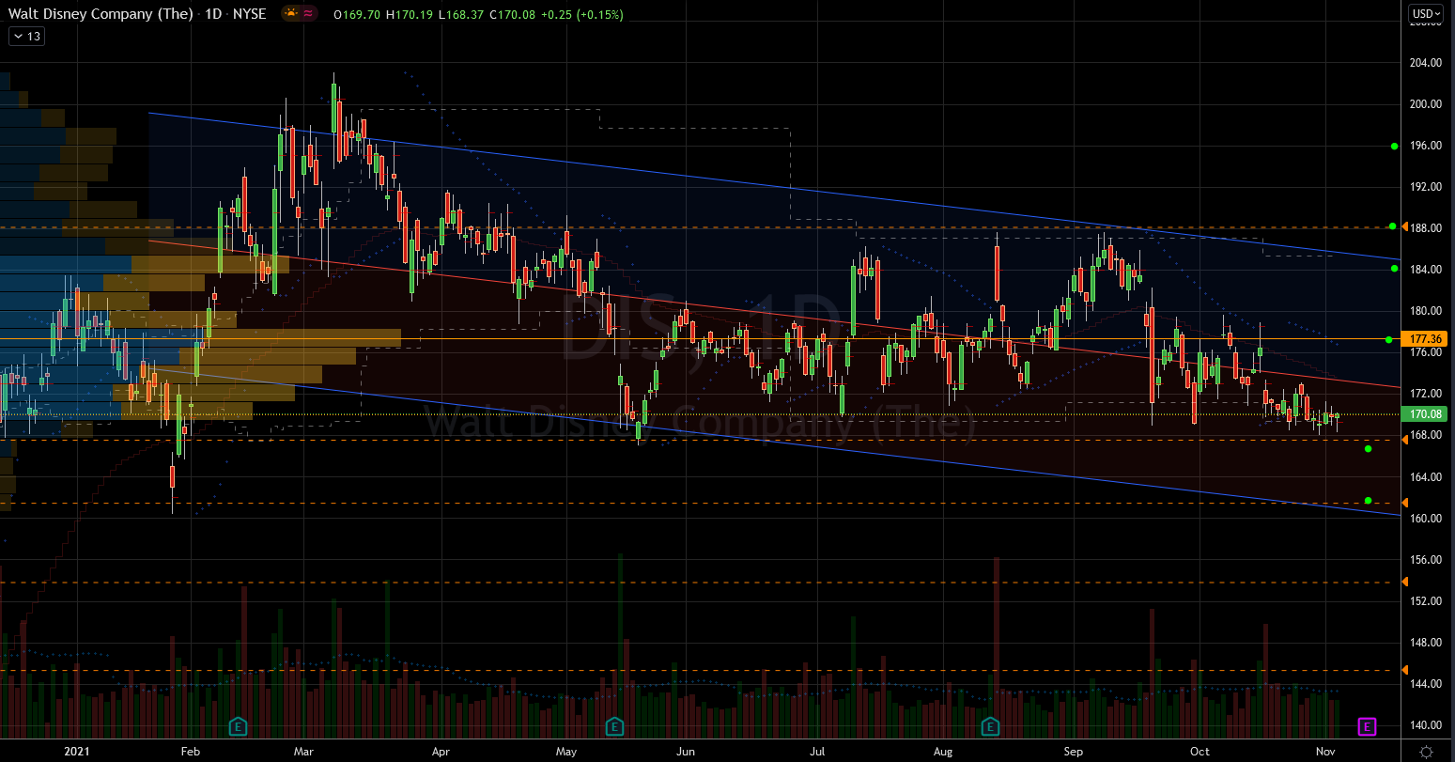1455x762 pixels.
Task: Click the Apr label on time axis
Action: [441, 751]
